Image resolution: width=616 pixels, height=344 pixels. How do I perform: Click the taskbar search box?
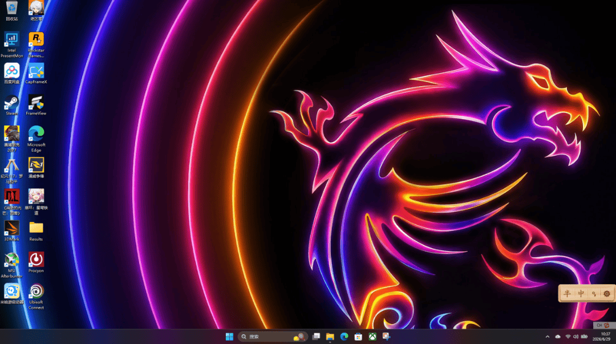272,337
